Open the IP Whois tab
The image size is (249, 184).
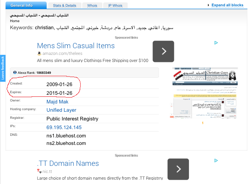coord(116,5)
